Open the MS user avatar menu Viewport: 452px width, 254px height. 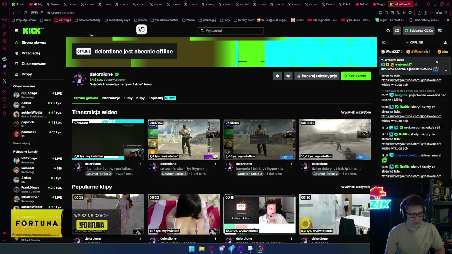(x=440, y=31)
